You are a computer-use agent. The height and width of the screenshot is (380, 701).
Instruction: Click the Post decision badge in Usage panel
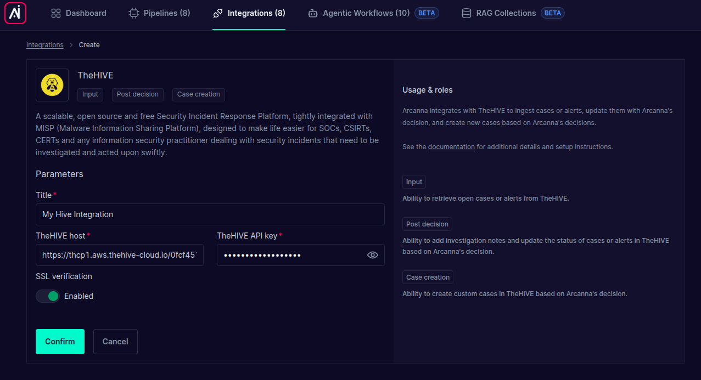427,224
